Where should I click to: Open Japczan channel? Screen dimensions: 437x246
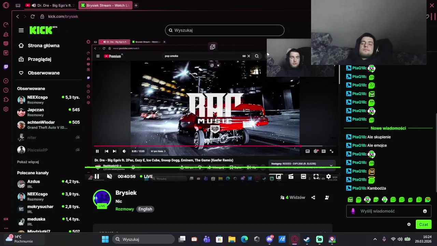click(48, 112)
